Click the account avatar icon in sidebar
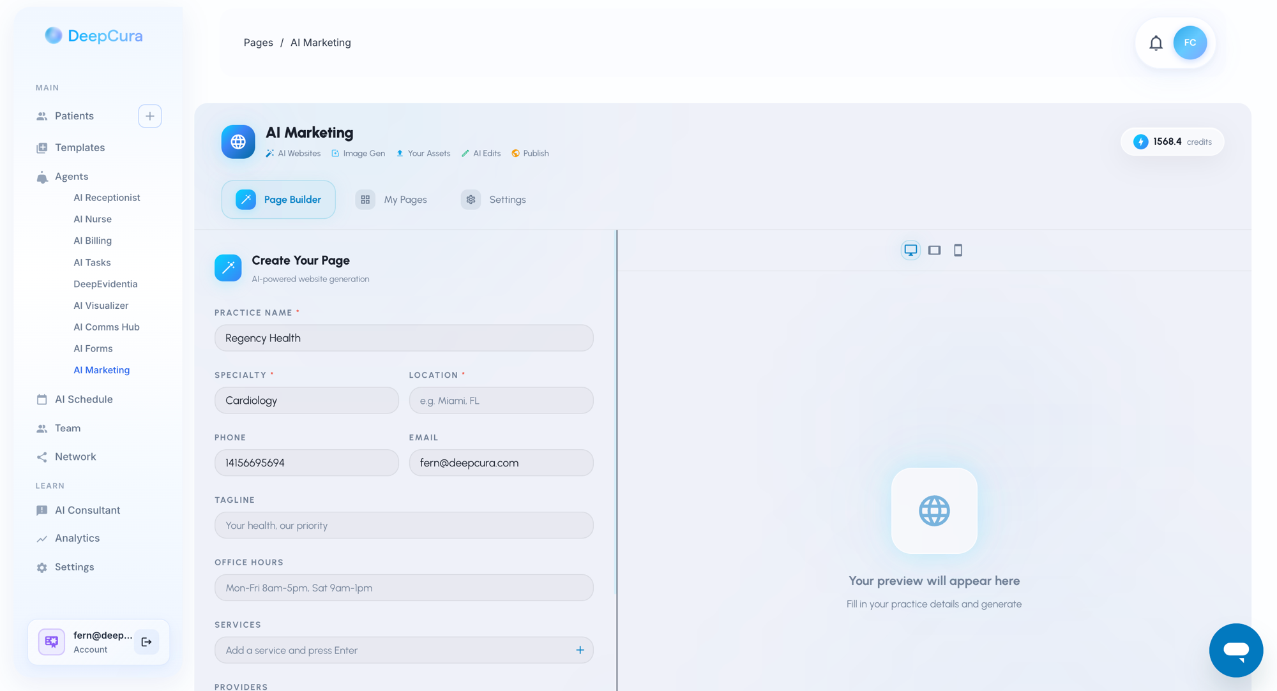The width and height of the screenshot is (1277, 691). pos(52,642)
